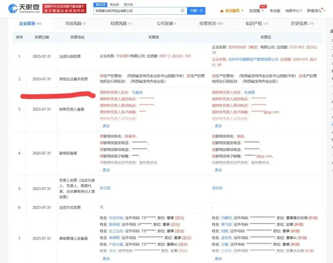The image size is (333, 263).
Task: Select the 经营风险 tab
Action: tap(121, 23)
